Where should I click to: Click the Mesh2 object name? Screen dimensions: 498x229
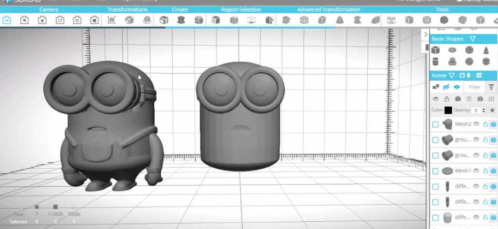pos(463,124)
